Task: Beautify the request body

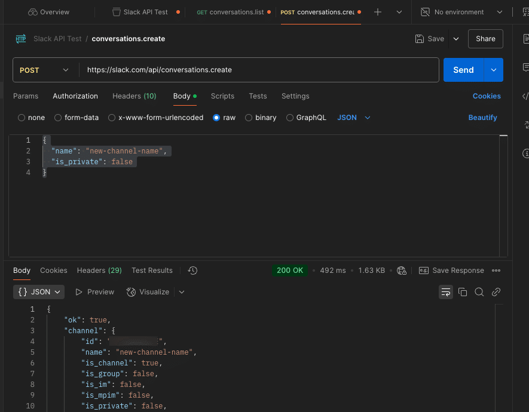Action: 482,118
